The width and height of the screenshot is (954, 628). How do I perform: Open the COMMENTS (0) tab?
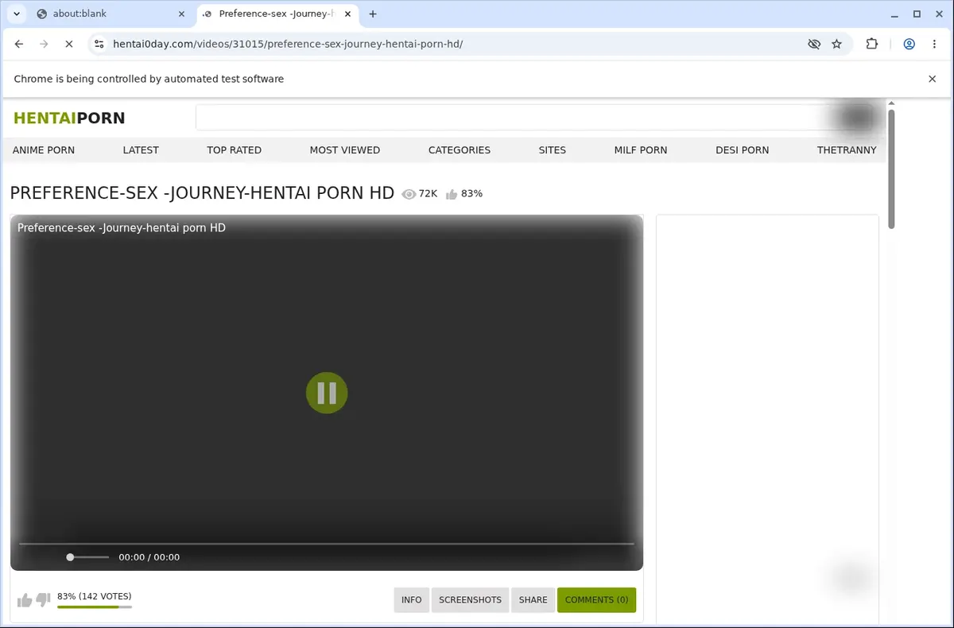tap(597, 600)
